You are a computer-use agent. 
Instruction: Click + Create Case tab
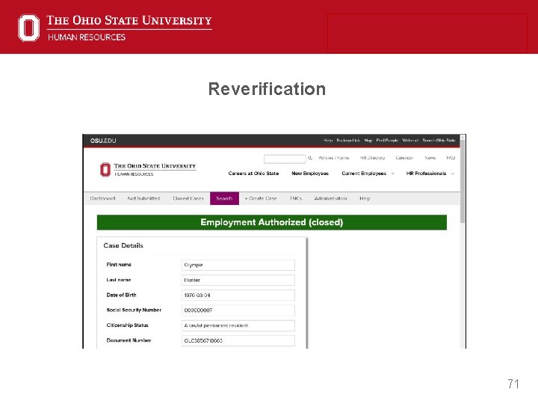[x=261, y=198]
